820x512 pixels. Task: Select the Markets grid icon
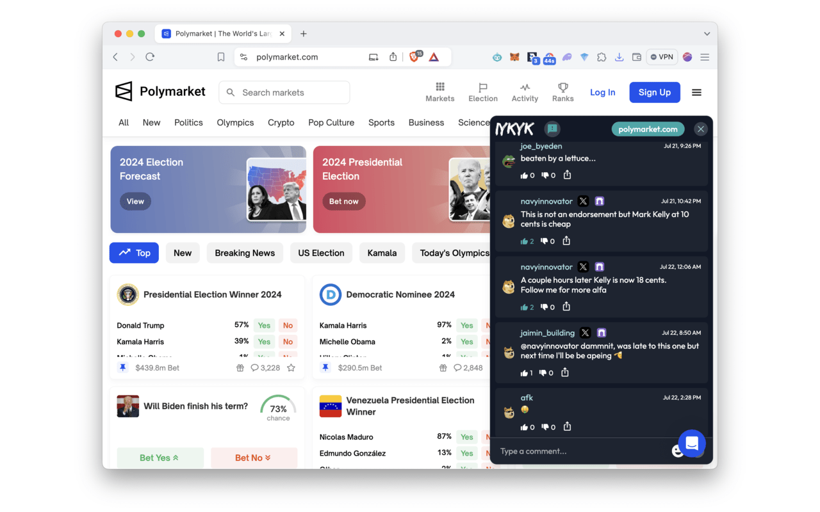(x=440, y=88)
